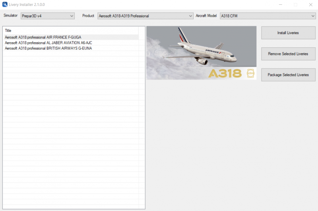The width and height of the screenshot is (318, 211).
Task: Minimize the Livery Installer window
Action: pyautogui.click(x=281, y=4)
